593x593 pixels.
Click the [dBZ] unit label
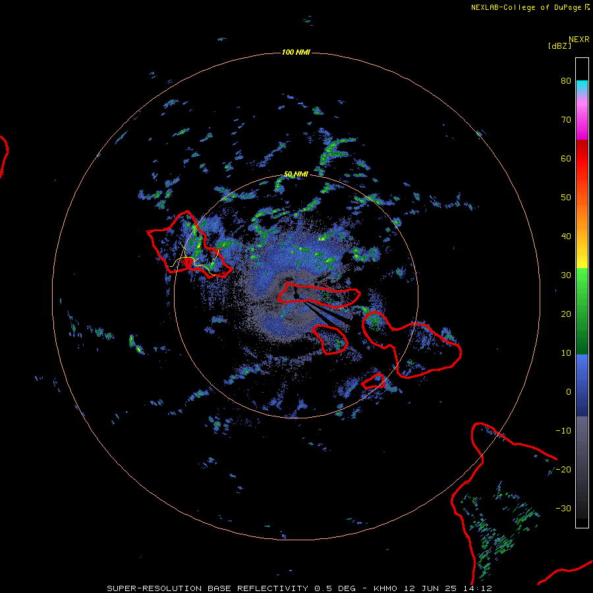(559, 46)
